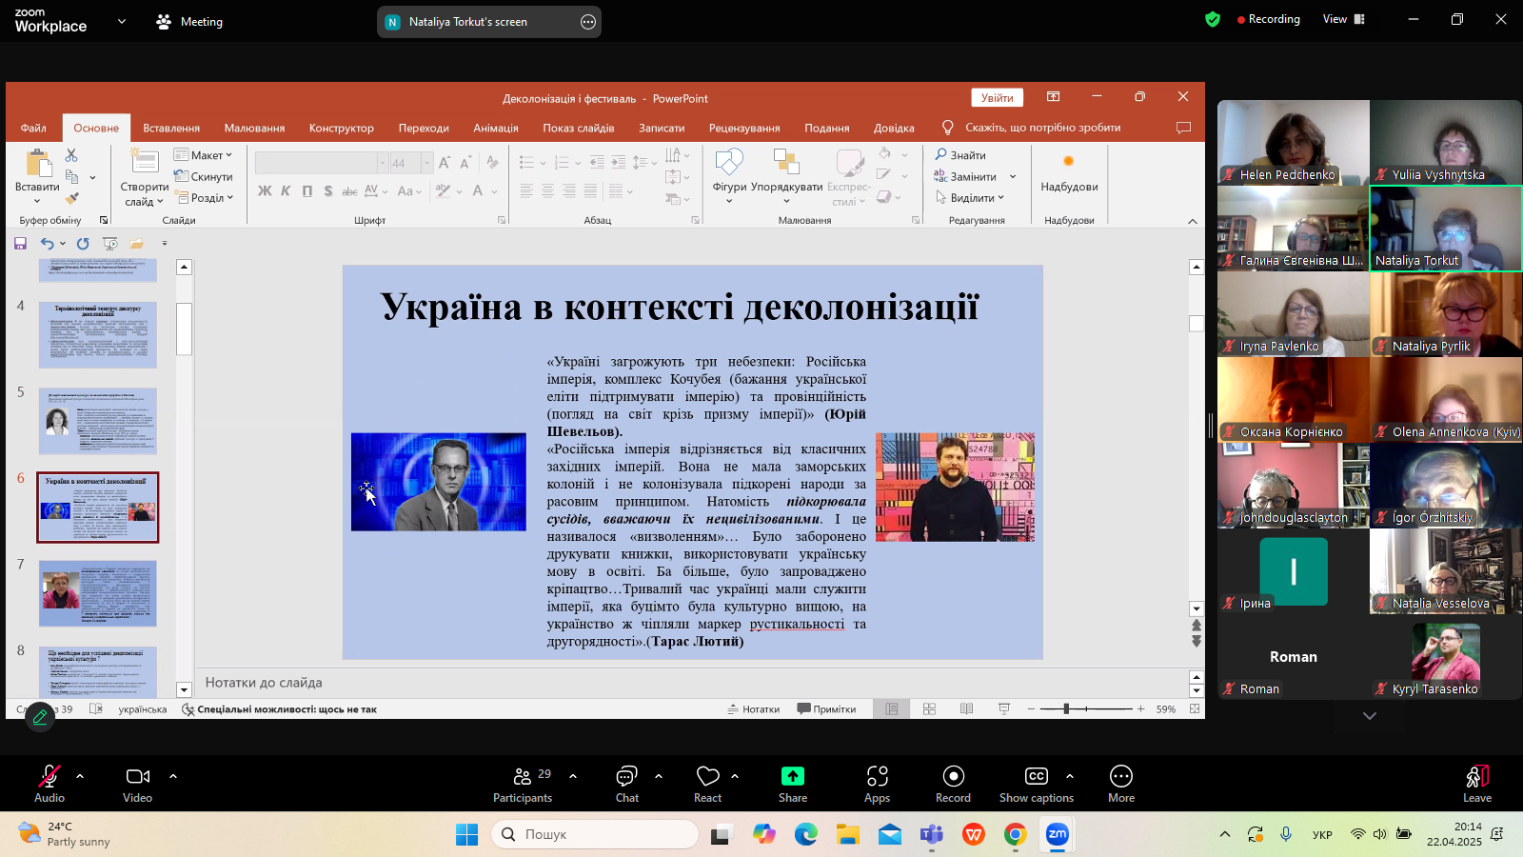
Task: Open the Participants list
Action: click(523, 784)
